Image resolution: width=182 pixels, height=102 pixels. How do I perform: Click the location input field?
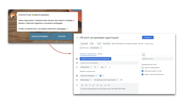(109, 63)
